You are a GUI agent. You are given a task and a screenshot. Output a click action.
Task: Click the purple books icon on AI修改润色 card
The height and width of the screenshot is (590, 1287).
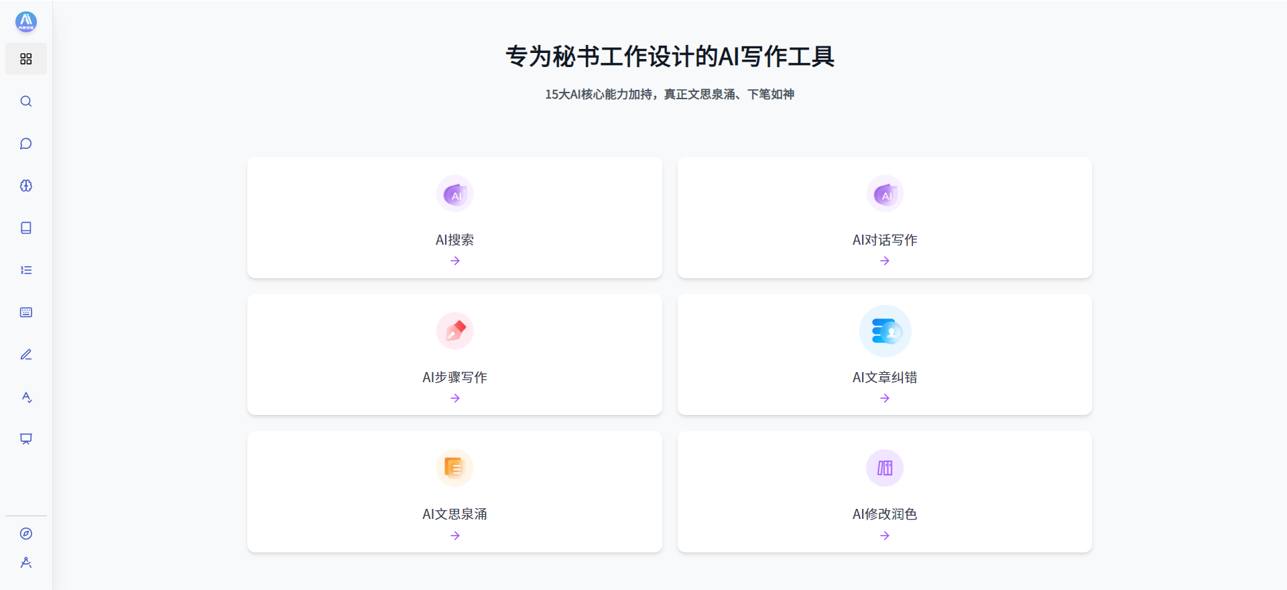(885, 468)
